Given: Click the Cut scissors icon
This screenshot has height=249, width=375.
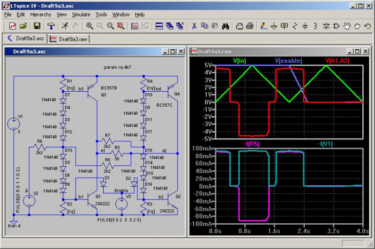Looking at the screenshot, I should point(193,26).
